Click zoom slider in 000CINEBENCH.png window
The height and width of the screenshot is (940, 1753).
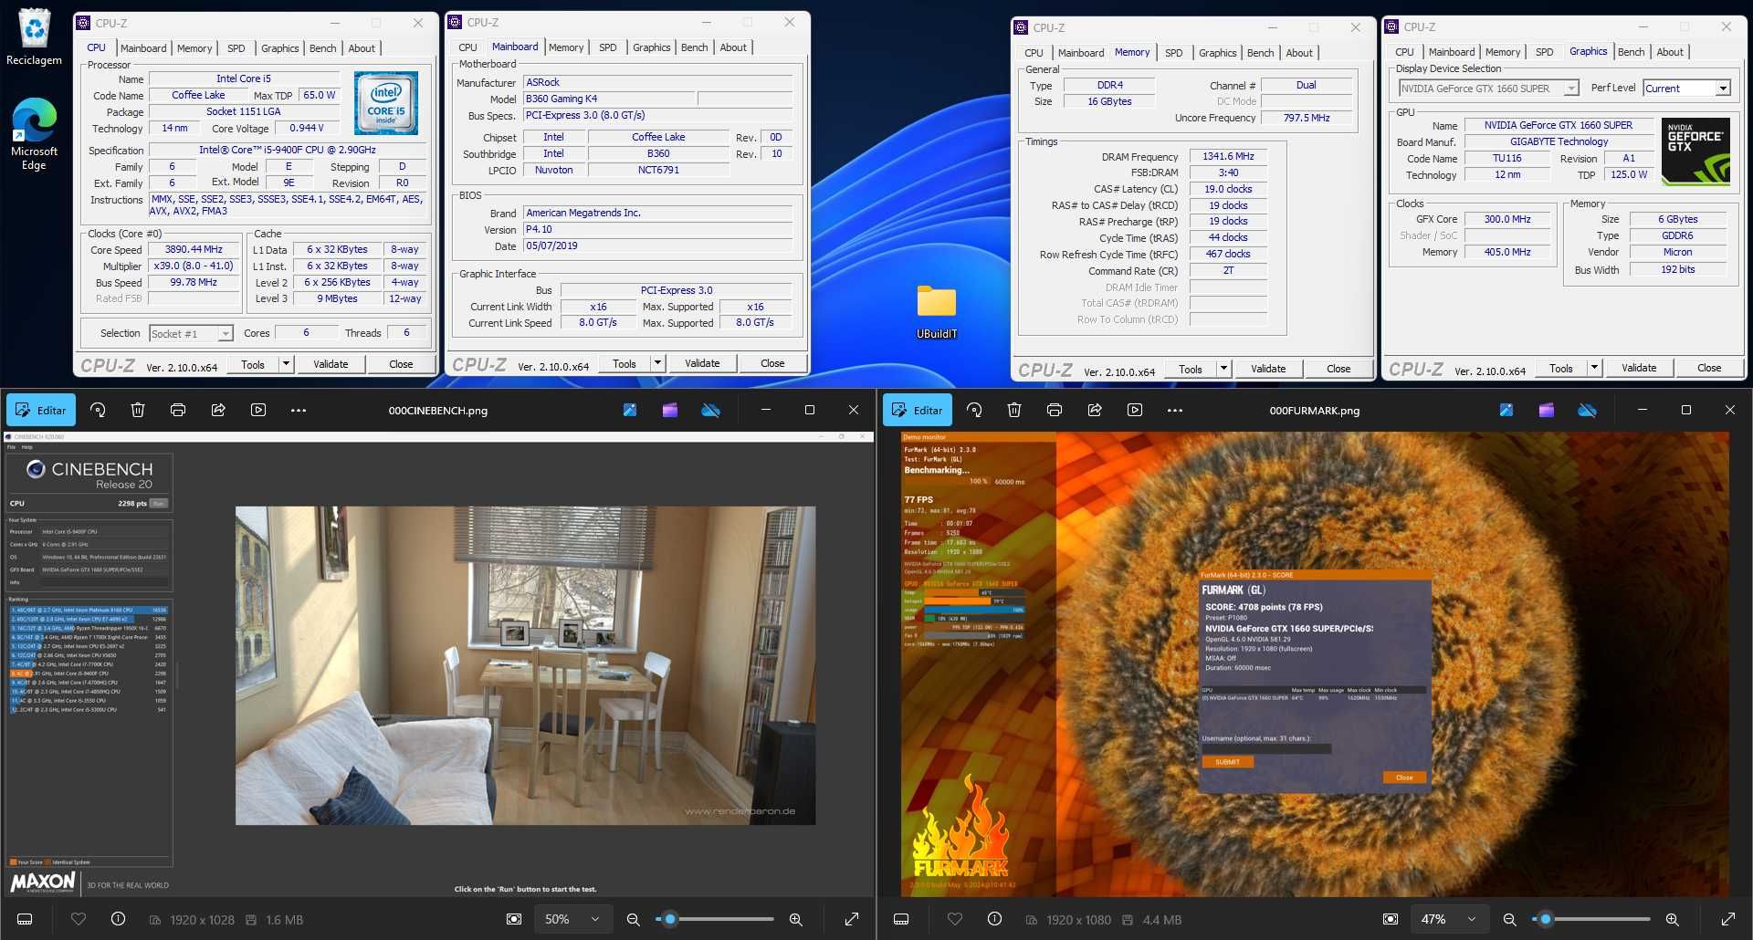pos(715,919)
